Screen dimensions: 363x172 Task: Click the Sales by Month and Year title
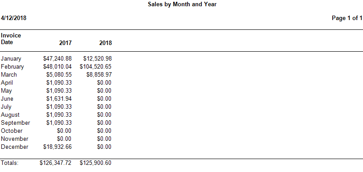tap(182, 4)
